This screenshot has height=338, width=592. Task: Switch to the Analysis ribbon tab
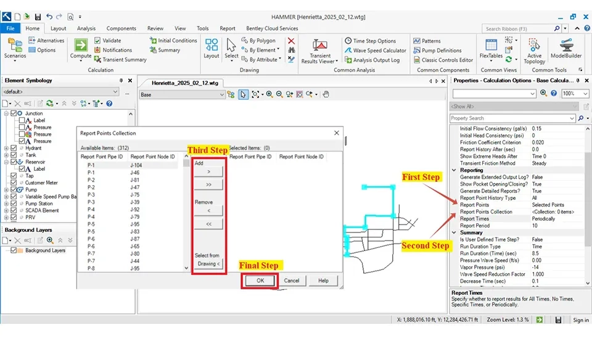click(86, 28)
